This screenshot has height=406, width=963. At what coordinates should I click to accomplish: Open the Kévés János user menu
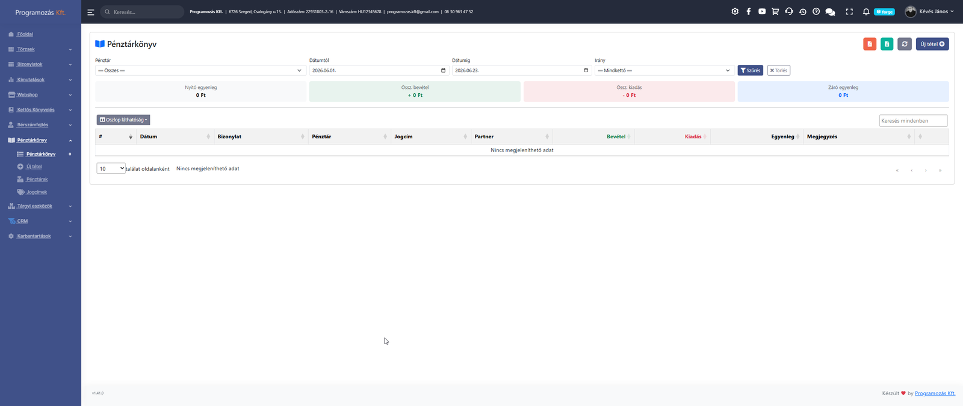coord(929,11)
